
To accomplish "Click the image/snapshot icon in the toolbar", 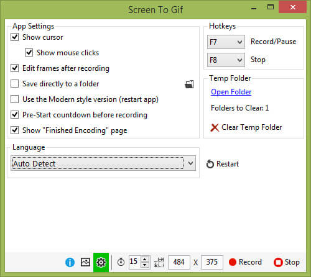I will click(x=85, y=262).
